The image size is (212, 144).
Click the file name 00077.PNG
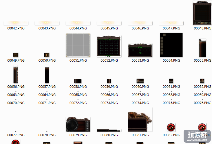coord(16,135)
